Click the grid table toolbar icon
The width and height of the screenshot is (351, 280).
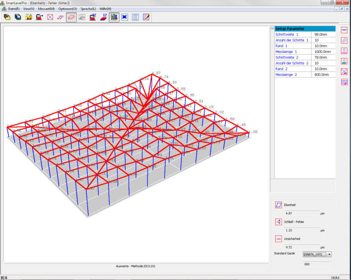pos(135,17)
